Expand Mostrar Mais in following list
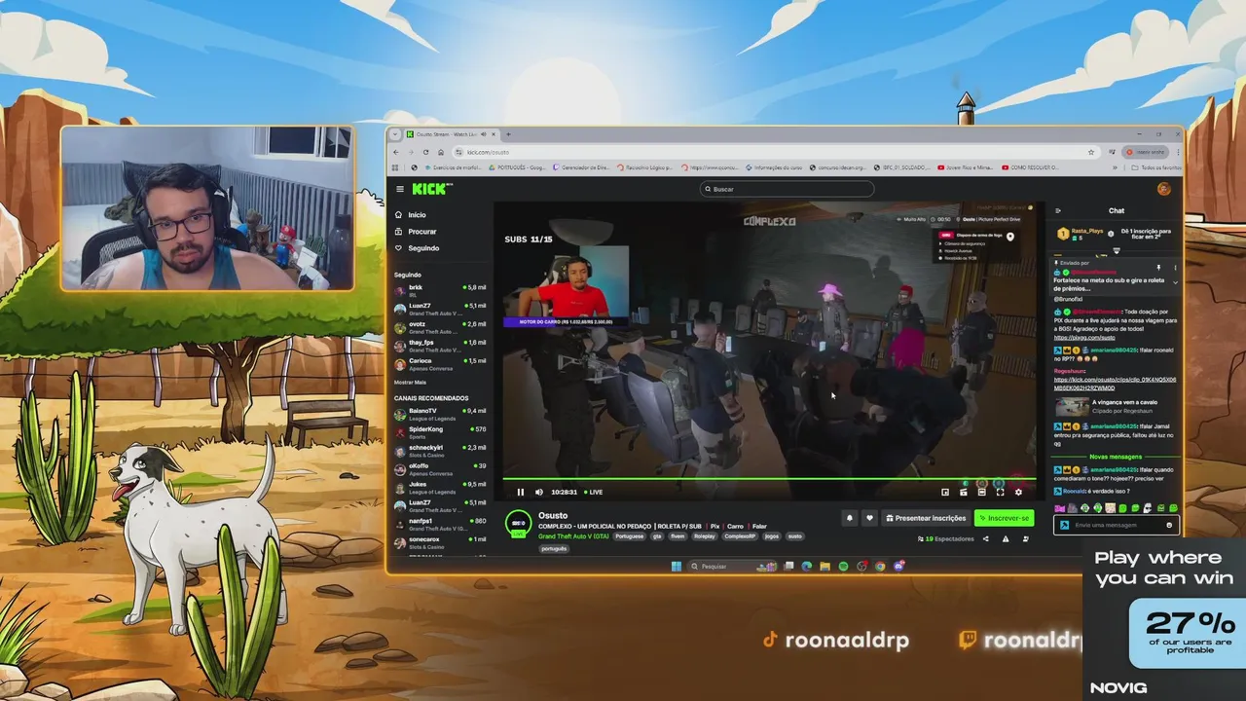 pos(410,383)
